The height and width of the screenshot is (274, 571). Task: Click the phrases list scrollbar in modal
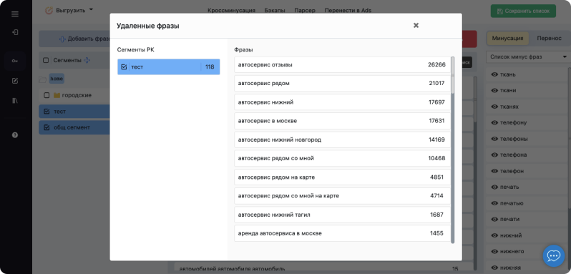coord(453,150)
